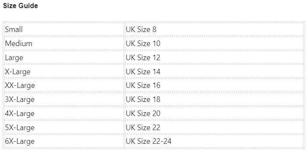Select the 5X-Large size cell
The image size is (307, 160).
click(64, 128)
